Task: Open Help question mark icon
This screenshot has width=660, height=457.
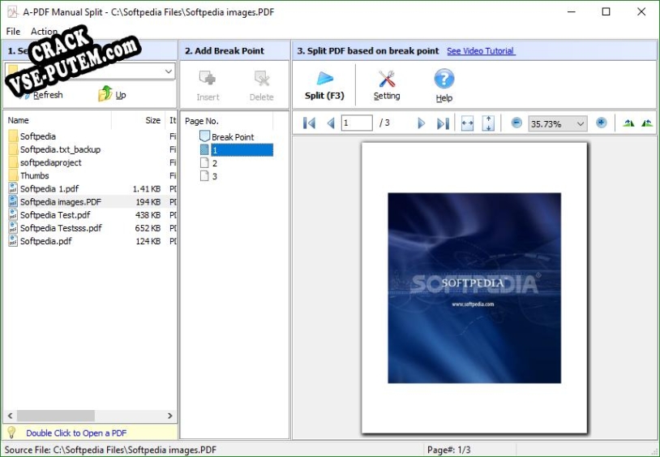Action: coord(444,79)
